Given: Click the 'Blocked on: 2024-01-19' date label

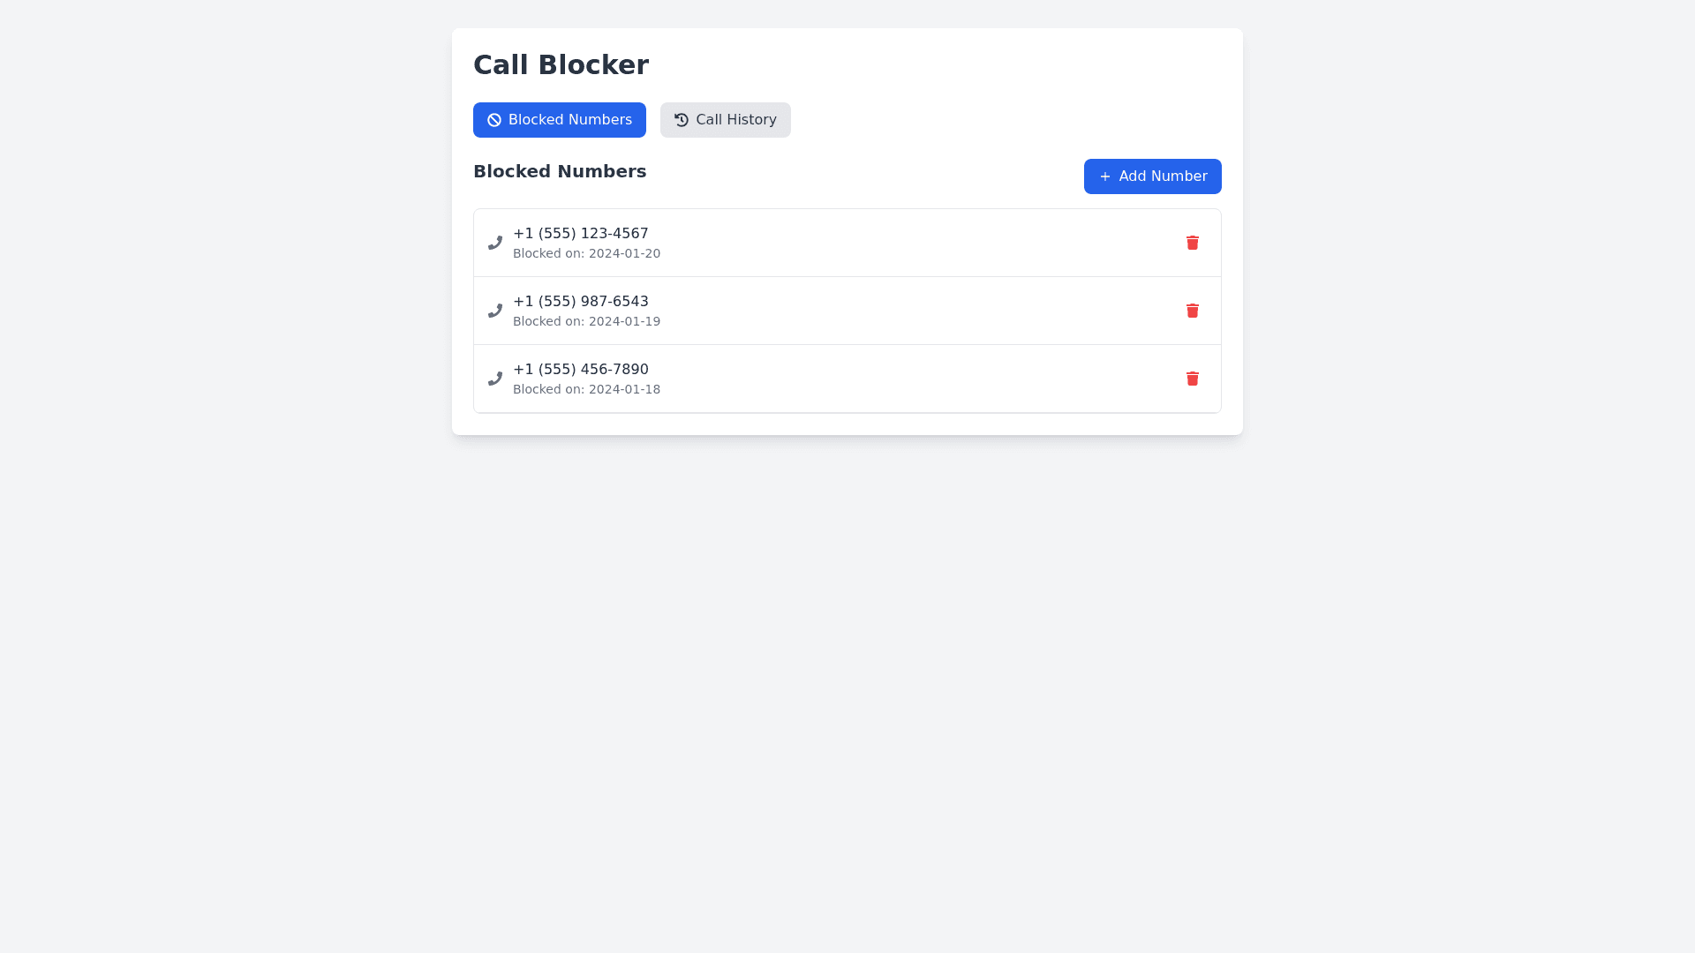Looking at the screenshot, I should [x=586, y=322].
